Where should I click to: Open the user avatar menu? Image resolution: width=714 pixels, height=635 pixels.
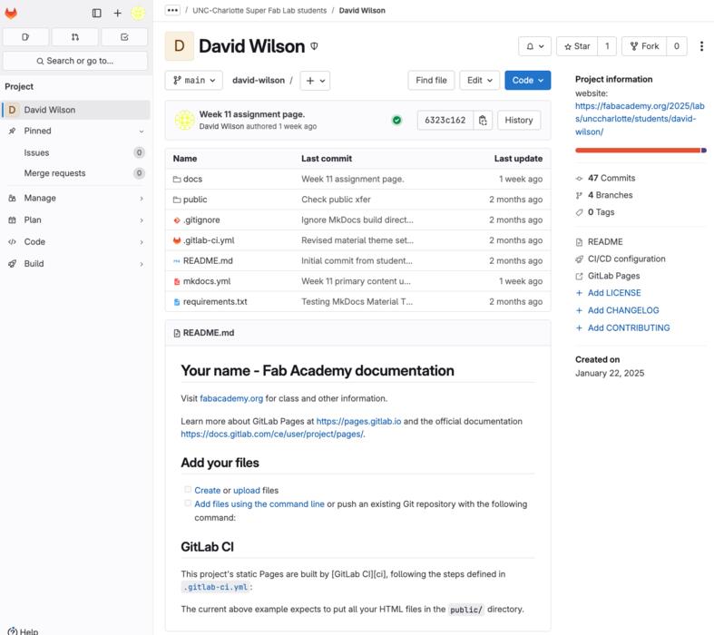138,14
